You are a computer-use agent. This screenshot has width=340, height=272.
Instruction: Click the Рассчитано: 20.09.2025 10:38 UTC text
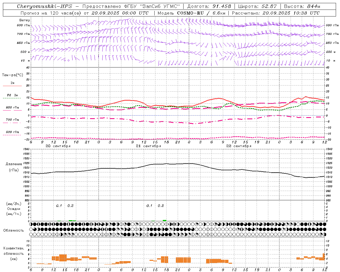[276, 13]
